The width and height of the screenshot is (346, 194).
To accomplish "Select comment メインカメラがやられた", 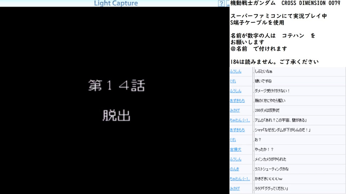I will (270, 159).
